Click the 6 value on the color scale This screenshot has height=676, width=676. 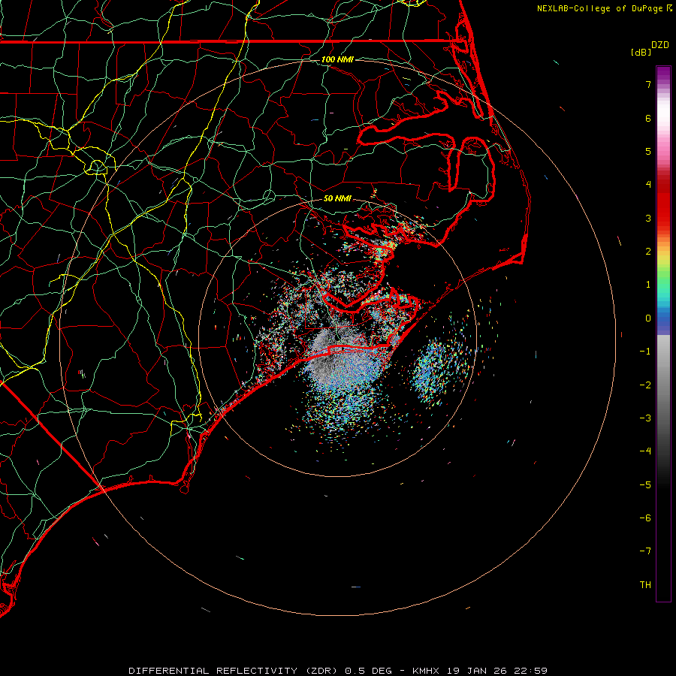648,118
